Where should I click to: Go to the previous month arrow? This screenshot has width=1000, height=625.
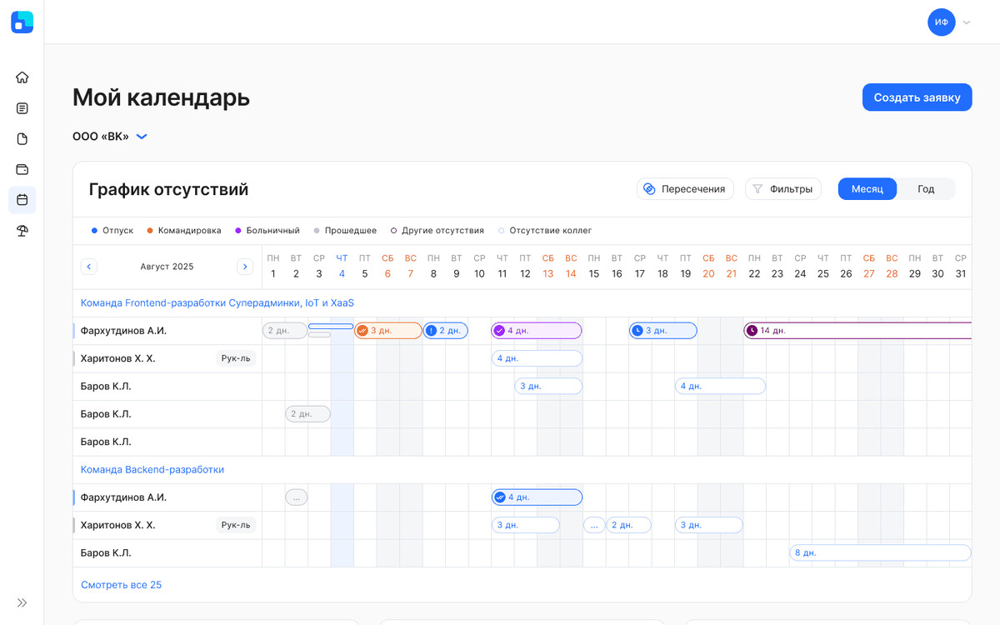(89, 267)
